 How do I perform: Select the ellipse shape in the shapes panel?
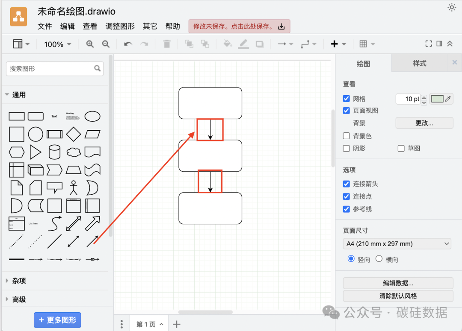(92, 116)
